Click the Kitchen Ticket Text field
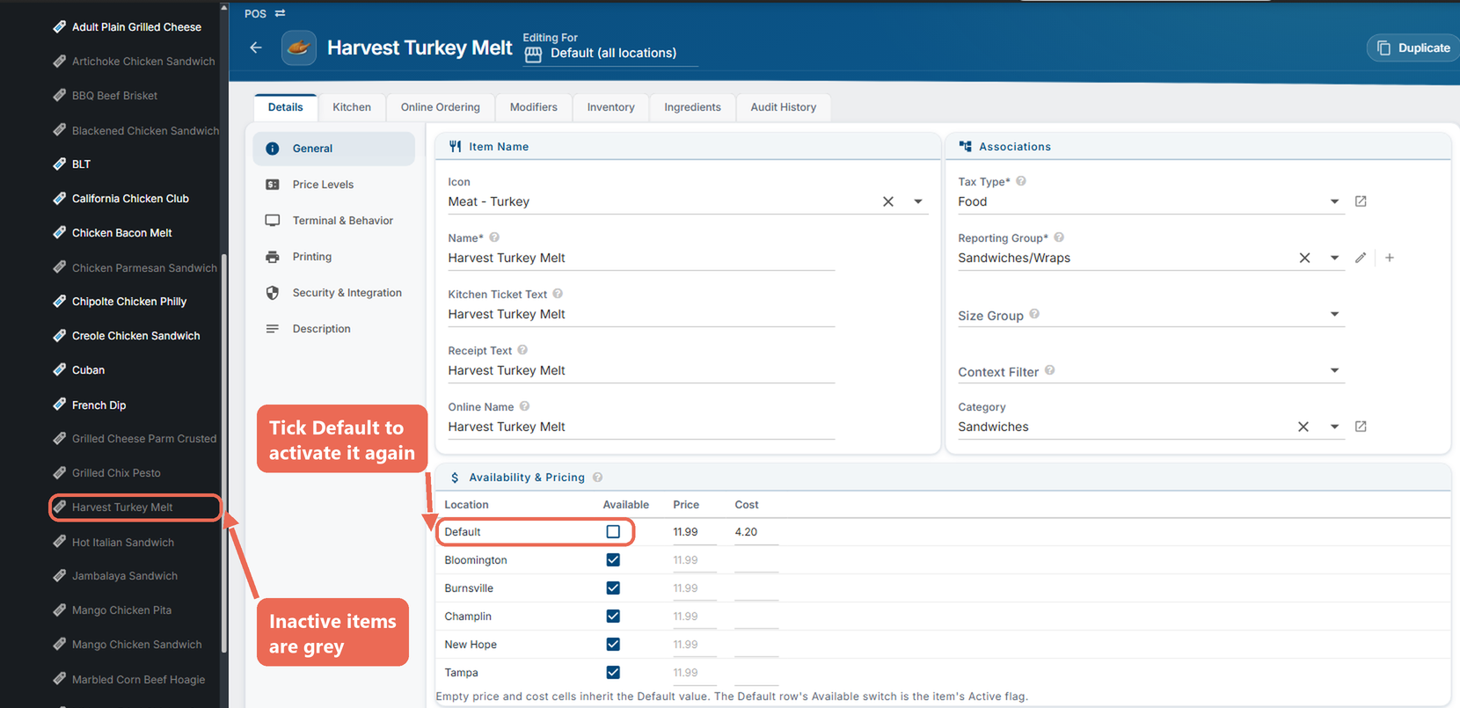 tap(641, 314)
